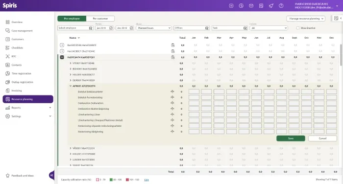
Task: Open the user account dropdown arrow
Action: [x=337, y=6]
